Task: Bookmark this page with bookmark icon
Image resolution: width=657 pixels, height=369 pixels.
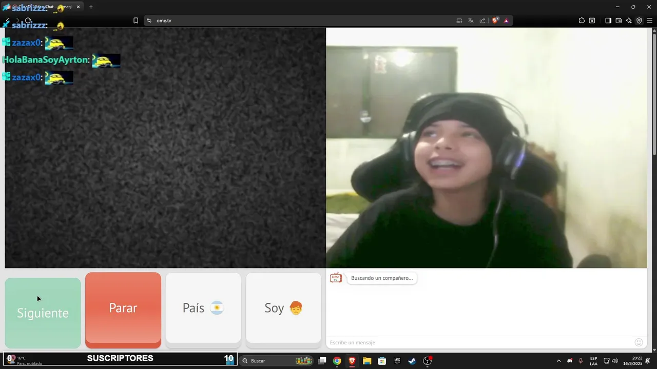Action: point(136,20)
